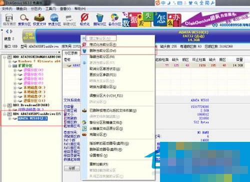Image resolution: width=250 pixels, height=182 pixels.
Task: Select HD4 ADATA USB Flash Drive disk
Action: (x=37, y=114)
